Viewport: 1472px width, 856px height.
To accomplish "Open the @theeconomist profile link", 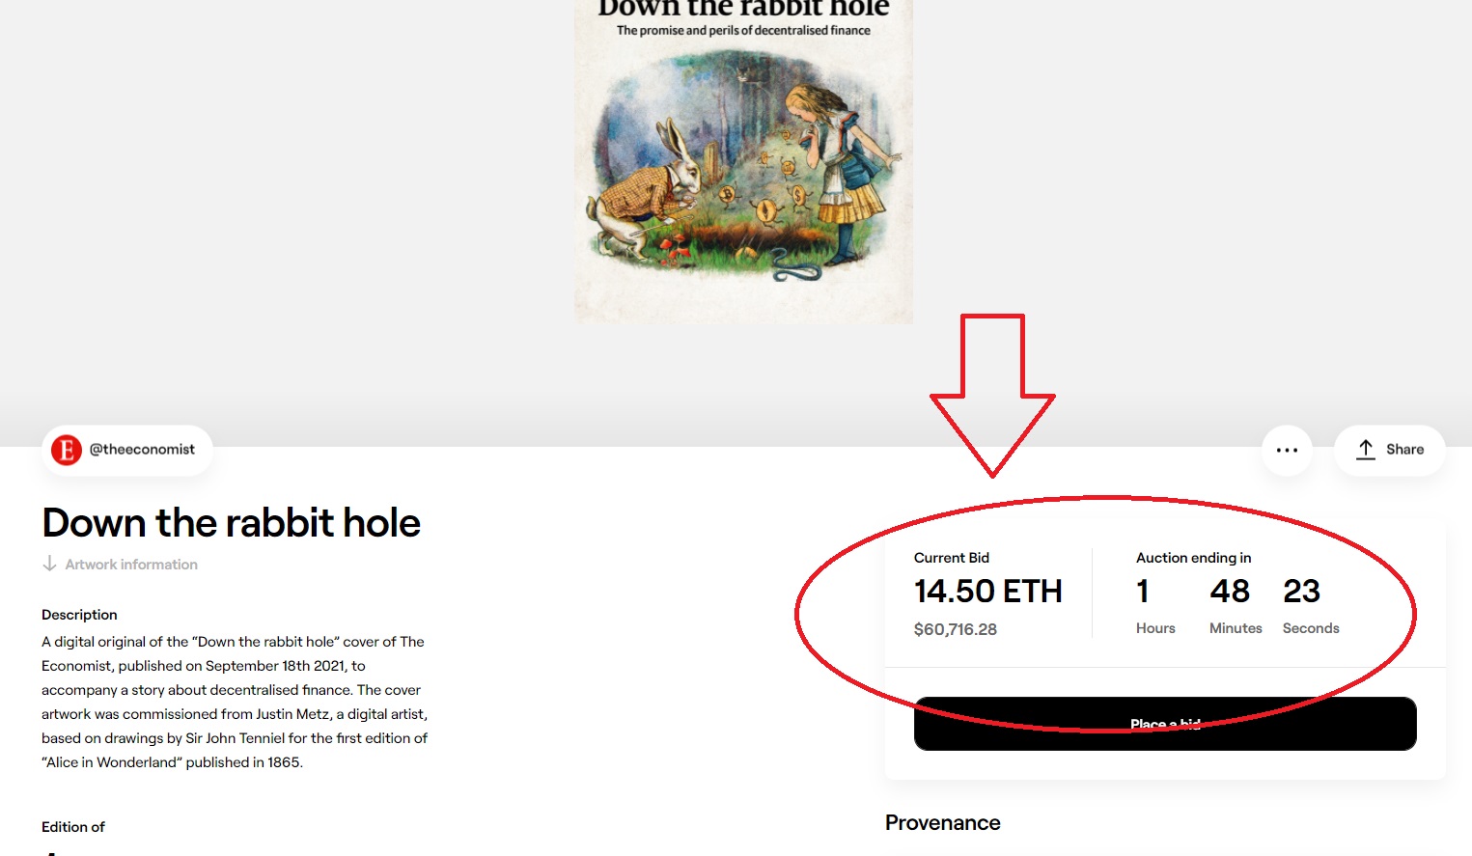I will tap(142, 450).
